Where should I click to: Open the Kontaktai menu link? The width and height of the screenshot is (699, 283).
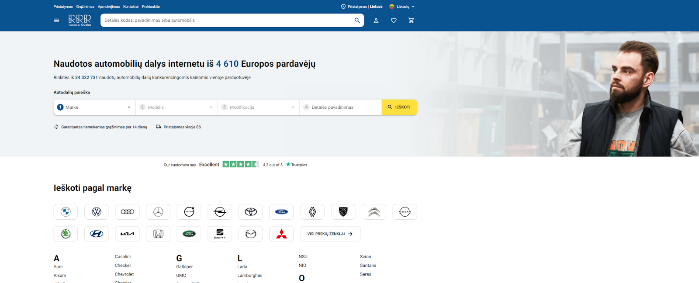point(131,7)
